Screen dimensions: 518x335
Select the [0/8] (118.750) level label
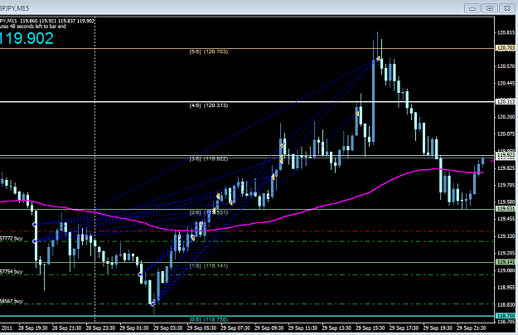click(209, 319)
